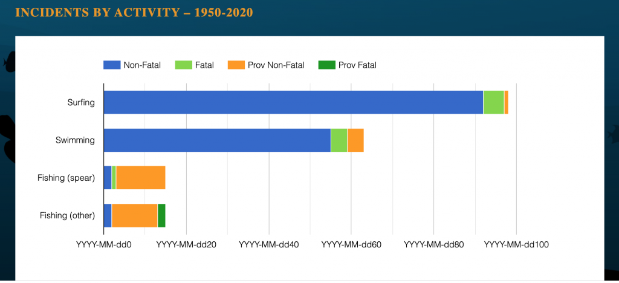The height and width of the screenshot is (283, 619).
Task: Select the blue Non-Fatal segment of Surfing bar
Action: click(293, 102)
